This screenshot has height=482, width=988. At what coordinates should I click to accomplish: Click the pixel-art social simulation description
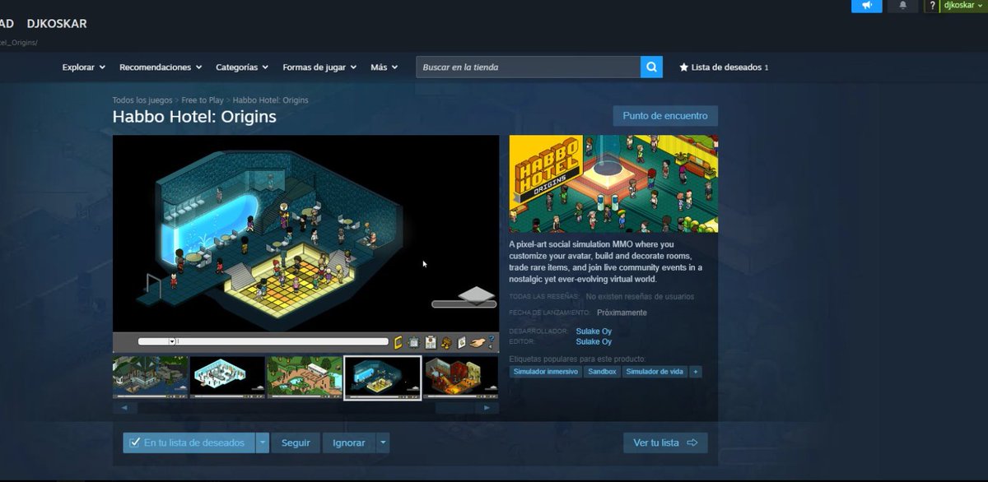606,262
